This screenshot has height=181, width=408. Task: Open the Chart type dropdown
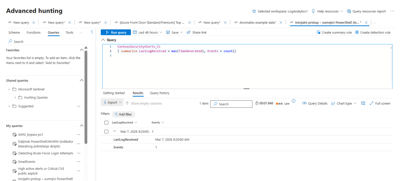click(346, 103)
